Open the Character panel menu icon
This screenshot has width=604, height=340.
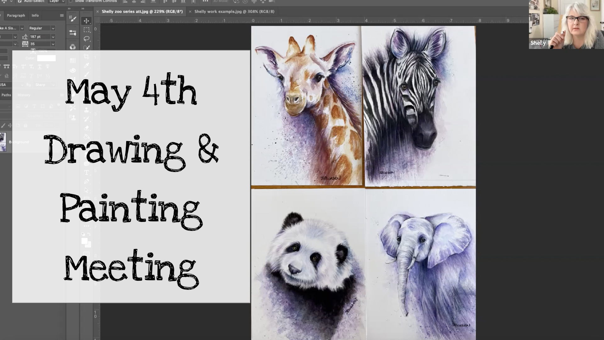(x=62, y=15)
